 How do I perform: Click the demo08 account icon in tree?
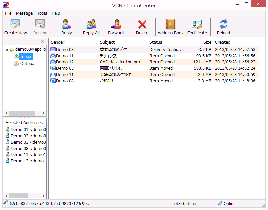pyautogui.click(x=11, y=49)
